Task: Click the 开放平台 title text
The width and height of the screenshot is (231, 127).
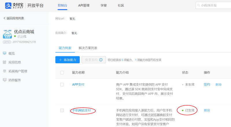Action: (x=35, y=5)
